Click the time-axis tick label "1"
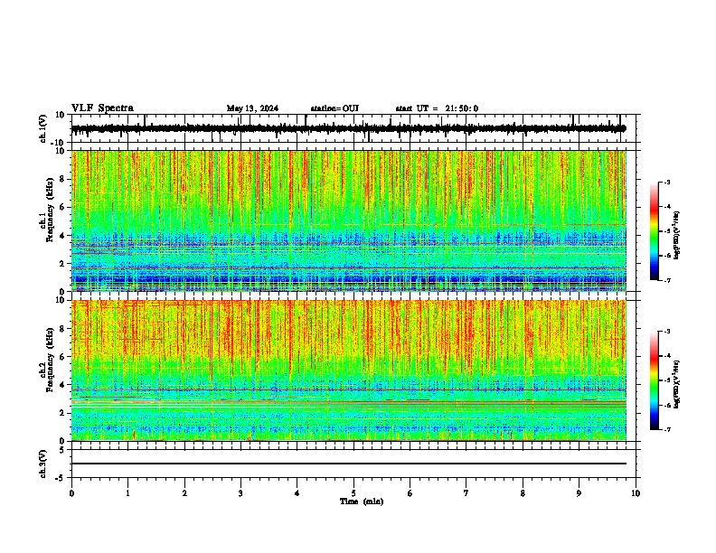The height and width of the screenshot is (553, 716). 127,493
